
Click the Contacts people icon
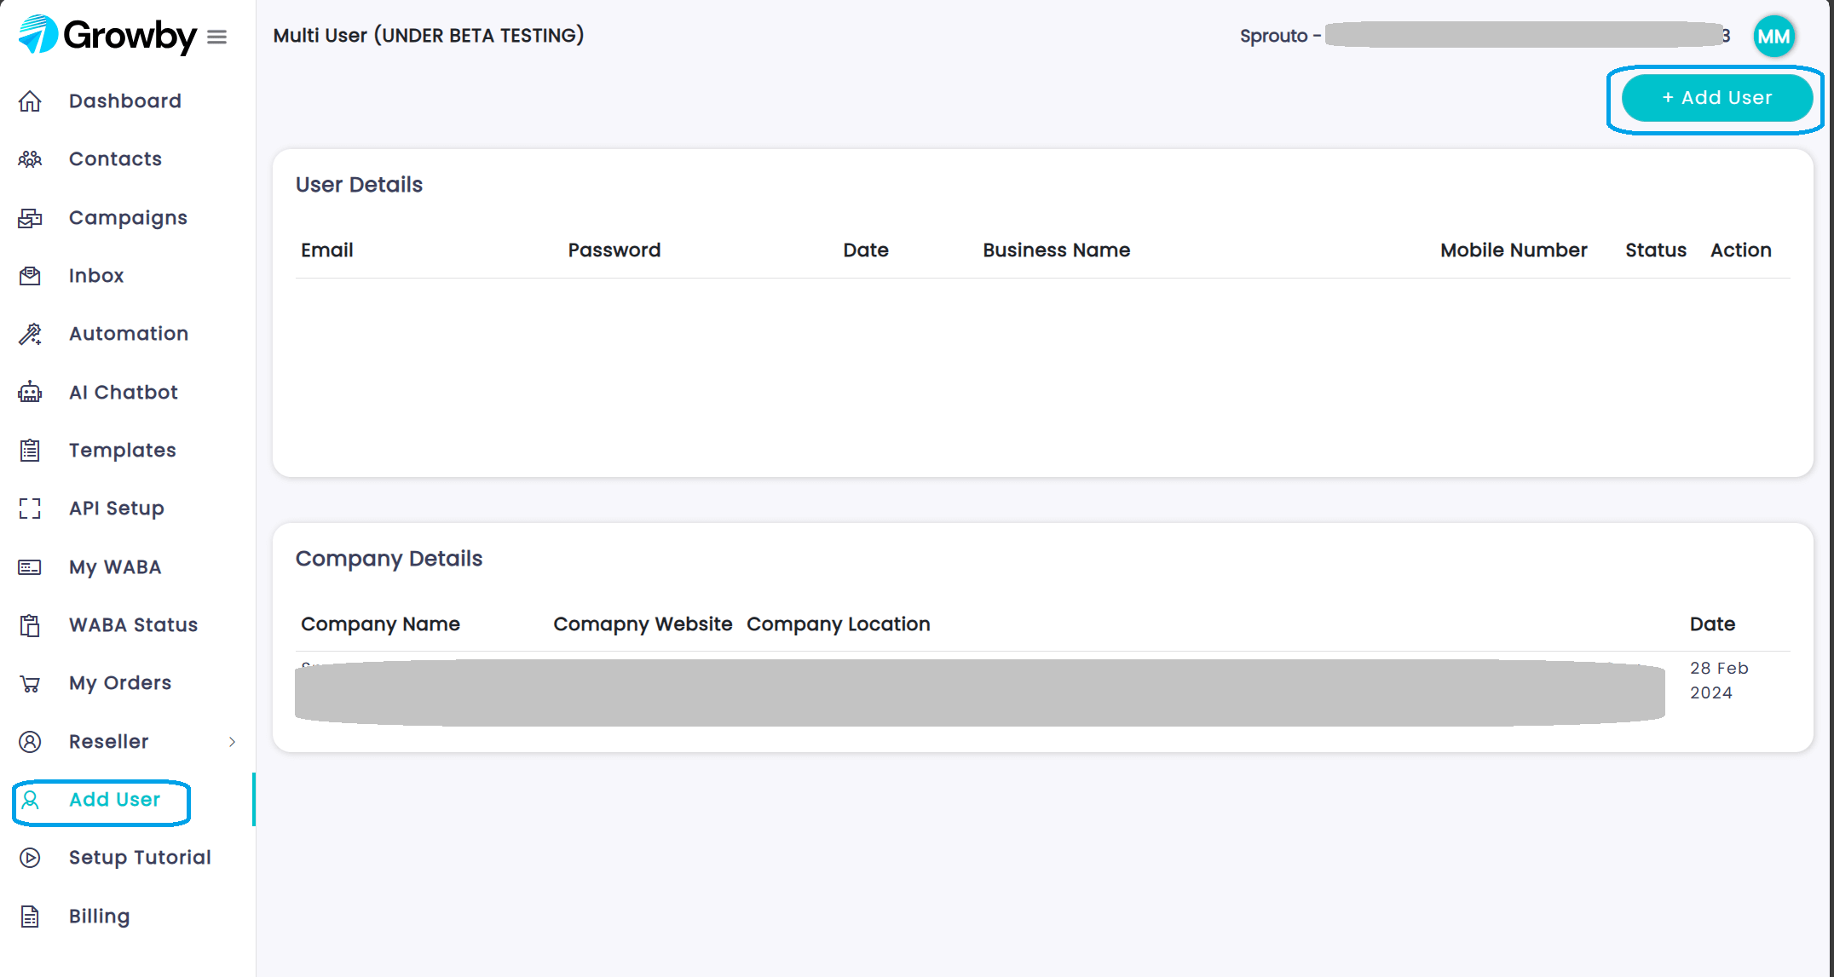coord(30,159)
